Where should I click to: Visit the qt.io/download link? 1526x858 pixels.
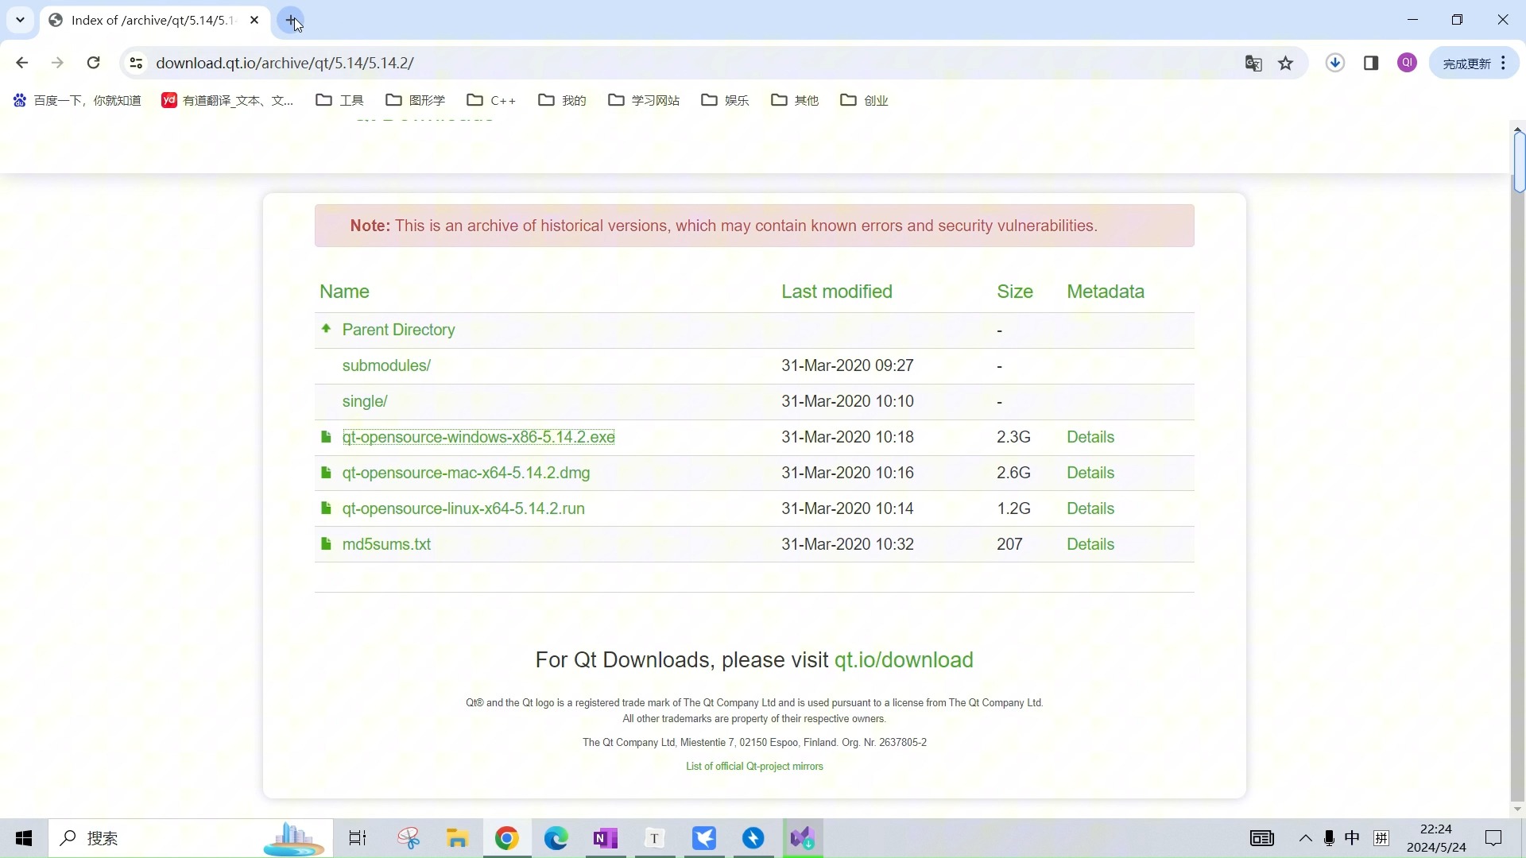[x=904, y=660]
